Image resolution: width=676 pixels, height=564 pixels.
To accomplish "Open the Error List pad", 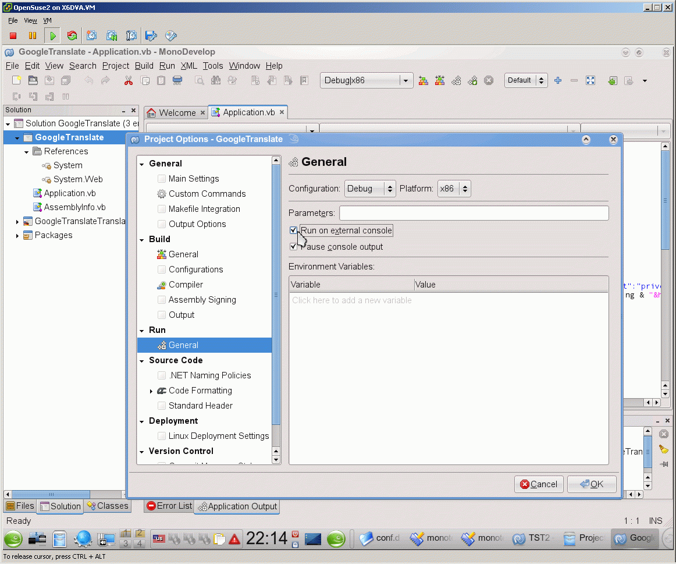I will [169, 506].
